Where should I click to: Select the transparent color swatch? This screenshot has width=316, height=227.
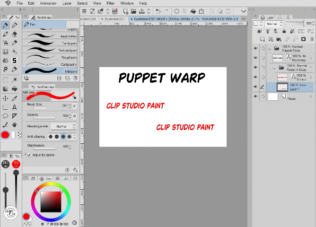tap(19, 135)
